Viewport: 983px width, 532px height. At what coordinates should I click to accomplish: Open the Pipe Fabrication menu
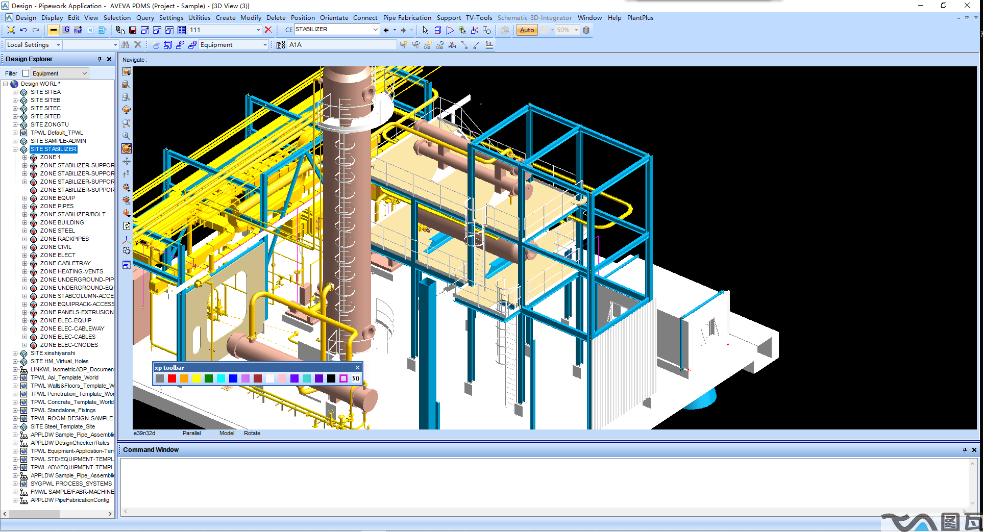[407, 17]
